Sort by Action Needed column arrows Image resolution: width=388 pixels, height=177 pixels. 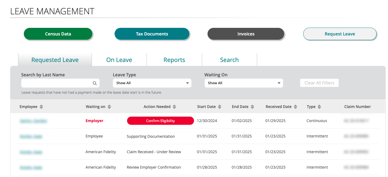click(174, 107)
